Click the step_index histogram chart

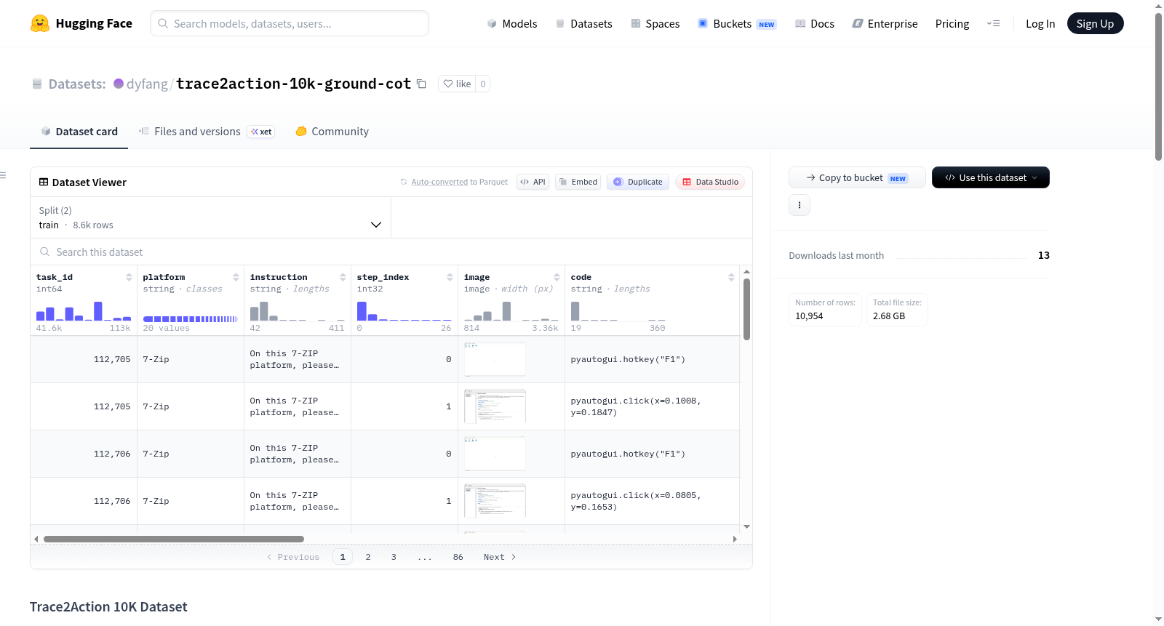point(404,311)
